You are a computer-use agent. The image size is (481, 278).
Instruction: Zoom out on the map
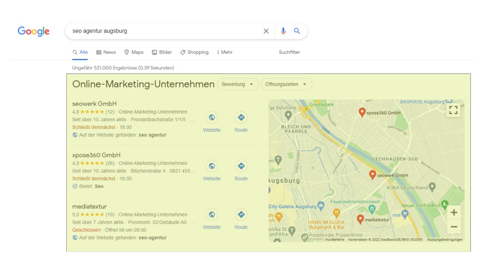(x=454, y=227)
